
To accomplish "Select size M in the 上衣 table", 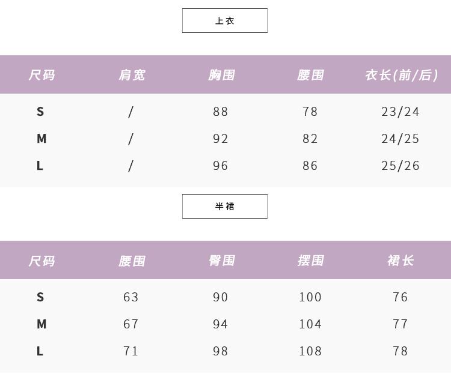I will point(41,139).
